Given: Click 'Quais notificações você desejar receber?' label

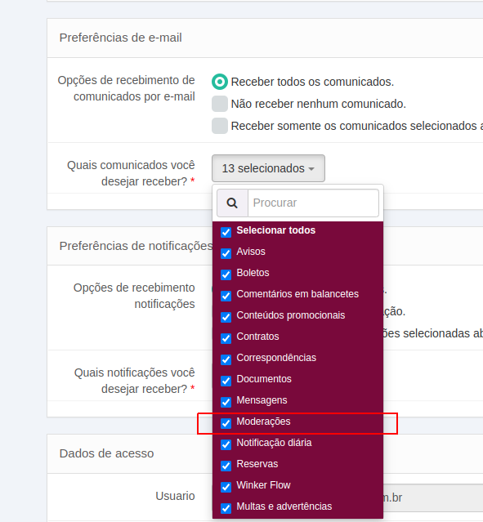Looking at the screenshot, I should 135,381.
